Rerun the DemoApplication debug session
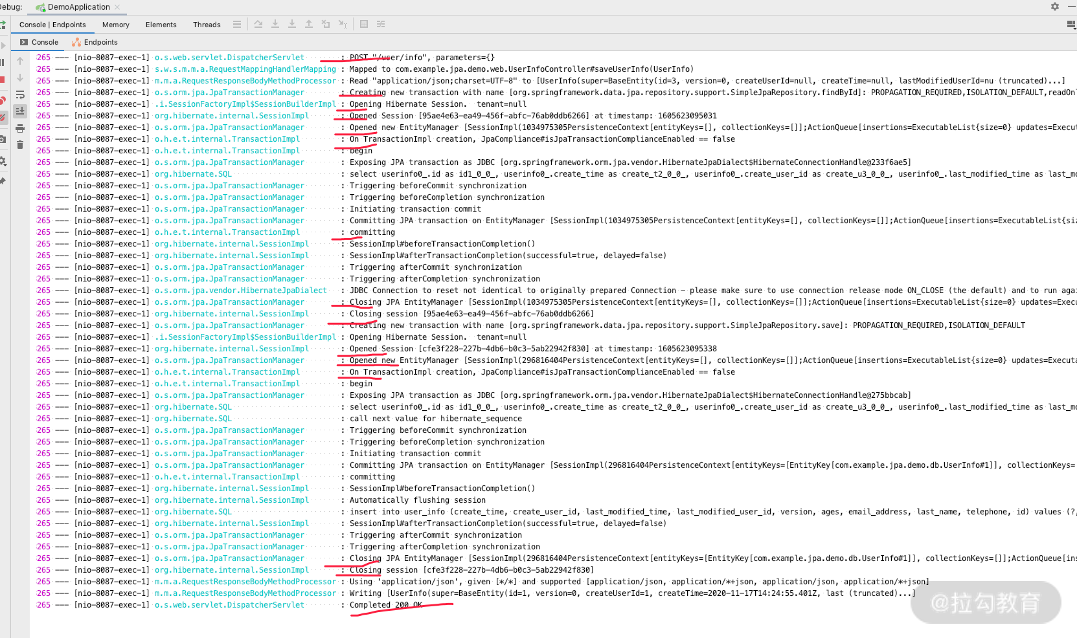1077x638 pixels. [x=3, y=25]
